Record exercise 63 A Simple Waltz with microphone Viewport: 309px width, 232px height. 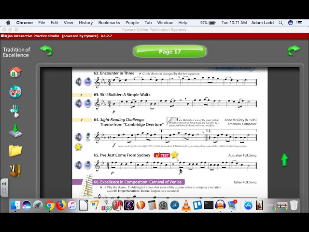coord(88,103)
